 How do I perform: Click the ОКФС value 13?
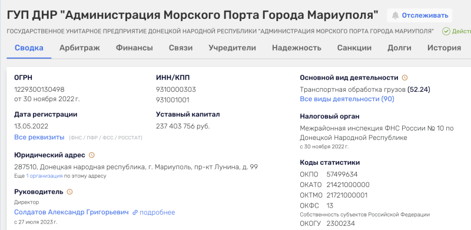(330, 206)
